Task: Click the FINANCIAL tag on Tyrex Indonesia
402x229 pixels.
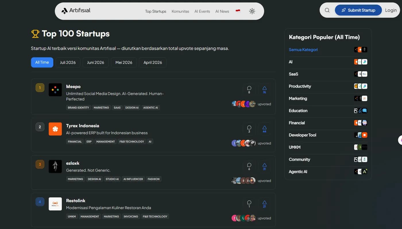Action: (75, 141)
